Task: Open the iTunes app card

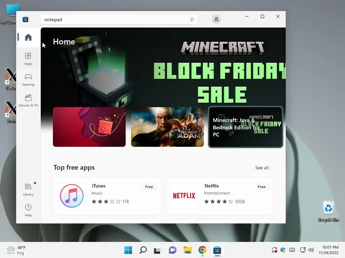Action: [x=107, y=196]
